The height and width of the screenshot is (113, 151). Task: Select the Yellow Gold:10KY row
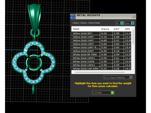click(x=101, y=37)
